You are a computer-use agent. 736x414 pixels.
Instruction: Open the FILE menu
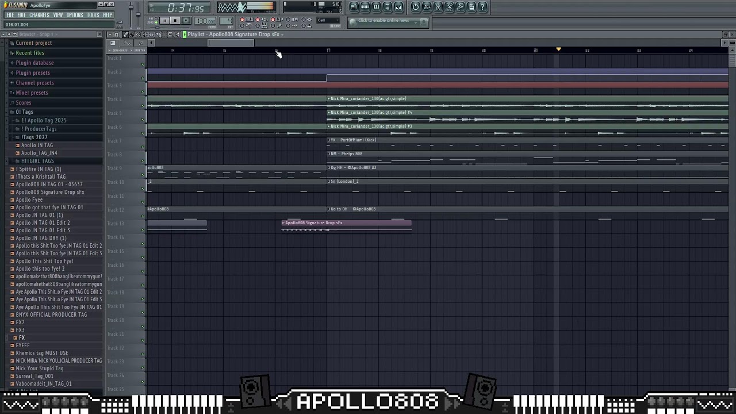pos(10,15)
